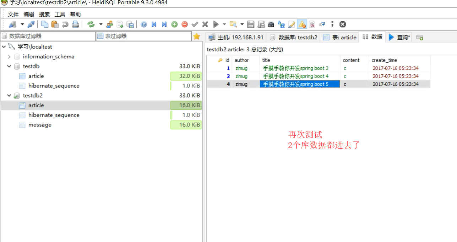Open the 编辑 menu
This screenshot has width=457, height=242.
click(29, 15)
